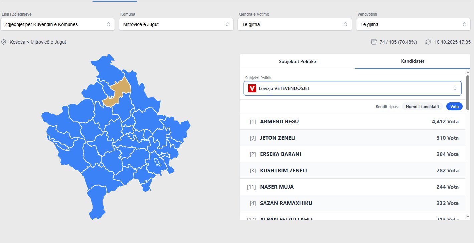Click the candidates list scrollbar thumb
Image resolution: width=474 pixels, height=243 pixels.
468,92
